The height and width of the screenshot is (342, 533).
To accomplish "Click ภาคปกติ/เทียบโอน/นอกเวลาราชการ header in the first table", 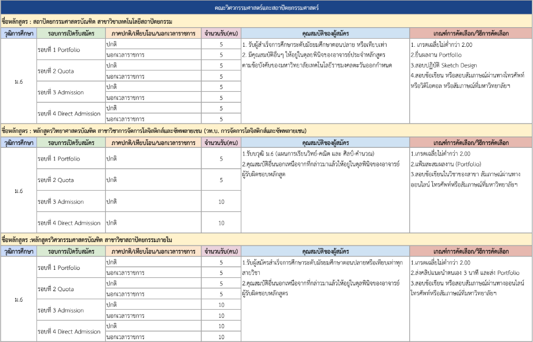I will tap(153, 33).
